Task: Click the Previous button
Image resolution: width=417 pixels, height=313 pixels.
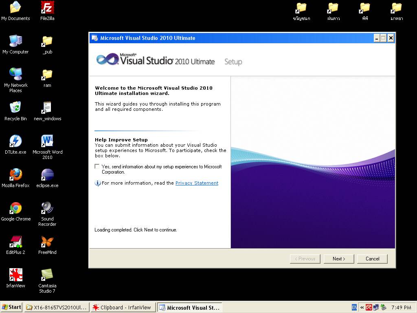Action: pos(305,259)
